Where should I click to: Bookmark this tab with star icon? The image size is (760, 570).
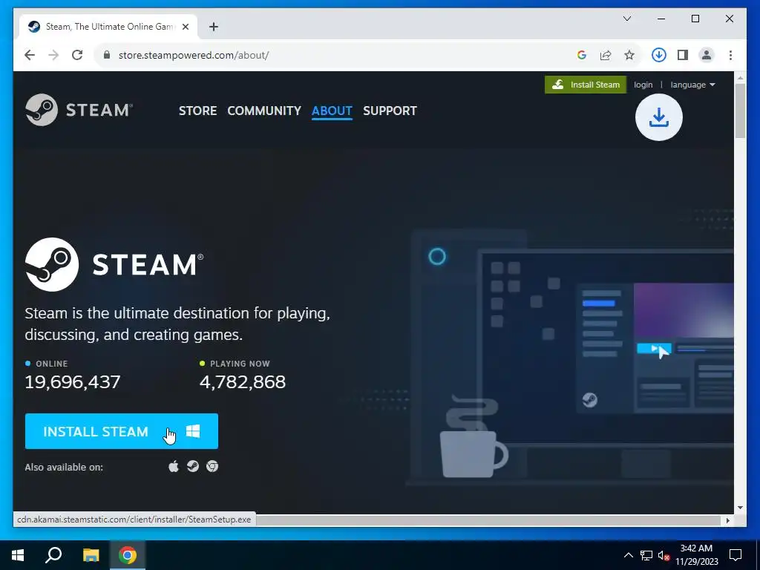629,55
